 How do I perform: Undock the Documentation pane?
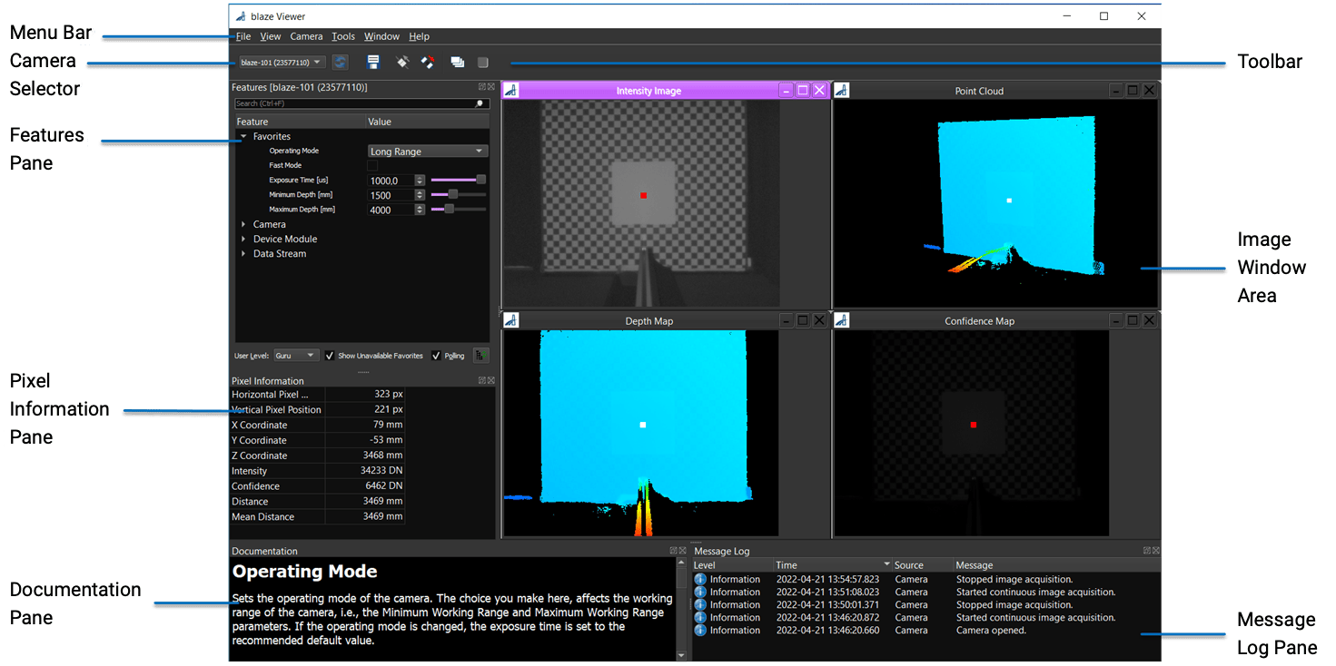point(673,550)
